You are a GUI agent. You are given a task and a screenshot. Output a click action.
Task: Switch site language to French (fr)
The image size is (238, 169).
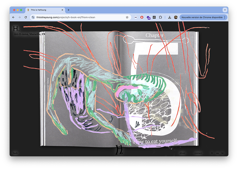(x=212, y=153)
